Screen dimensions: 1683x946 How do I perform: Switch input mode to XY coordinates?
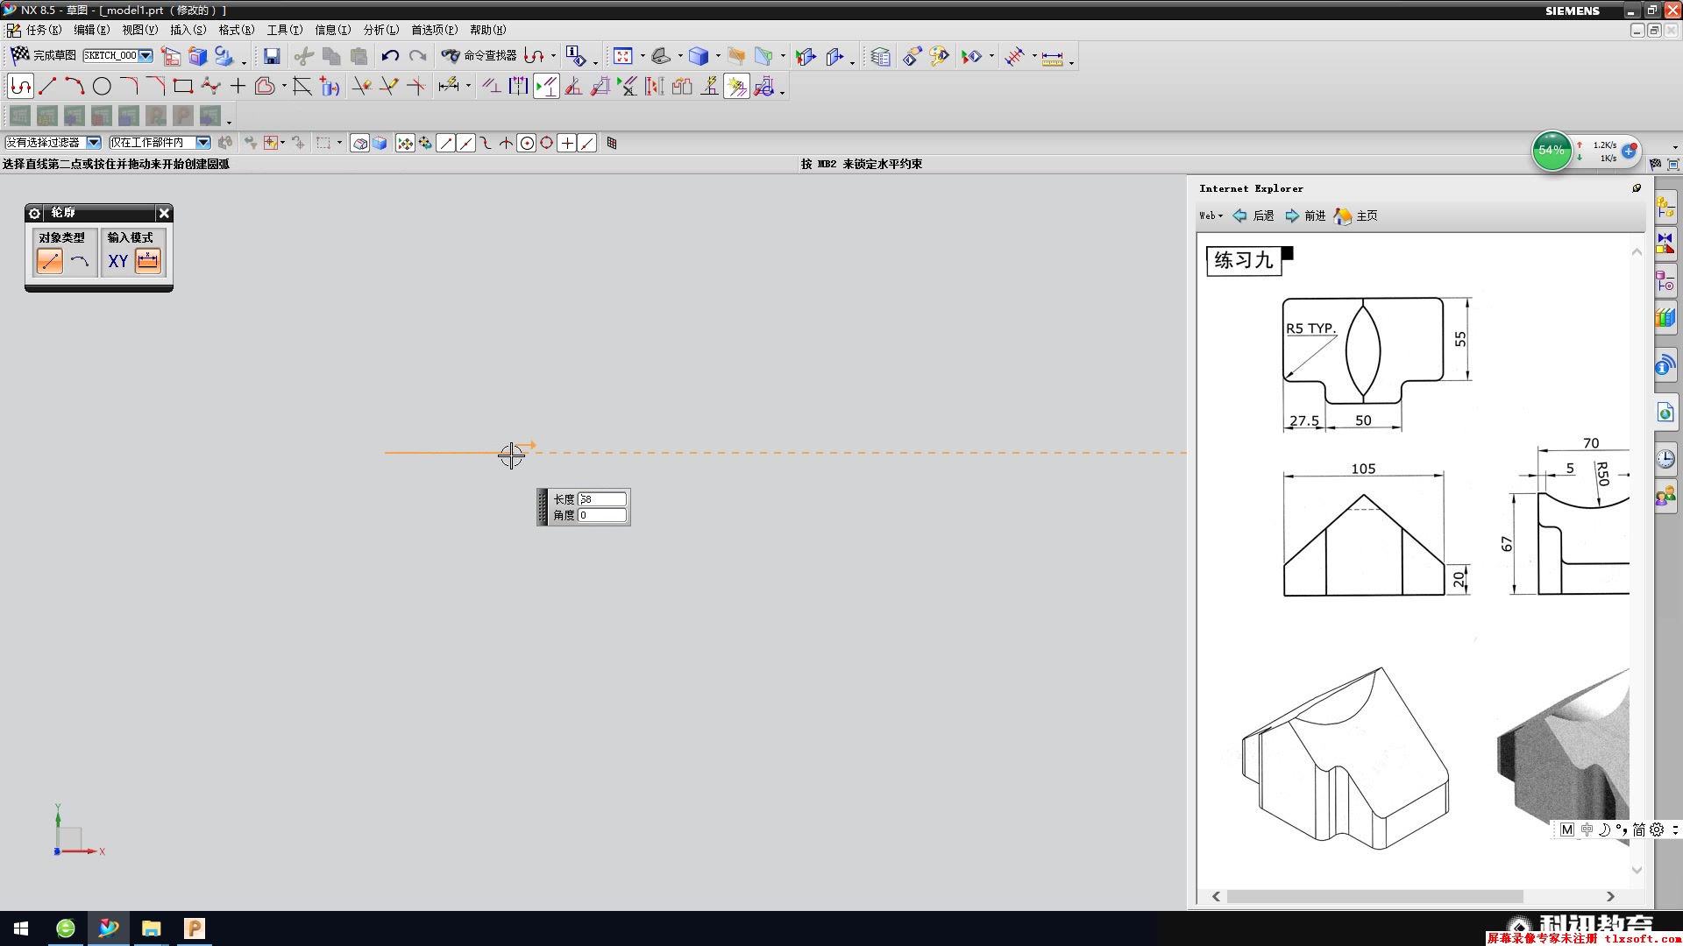(x=117, y=261)
